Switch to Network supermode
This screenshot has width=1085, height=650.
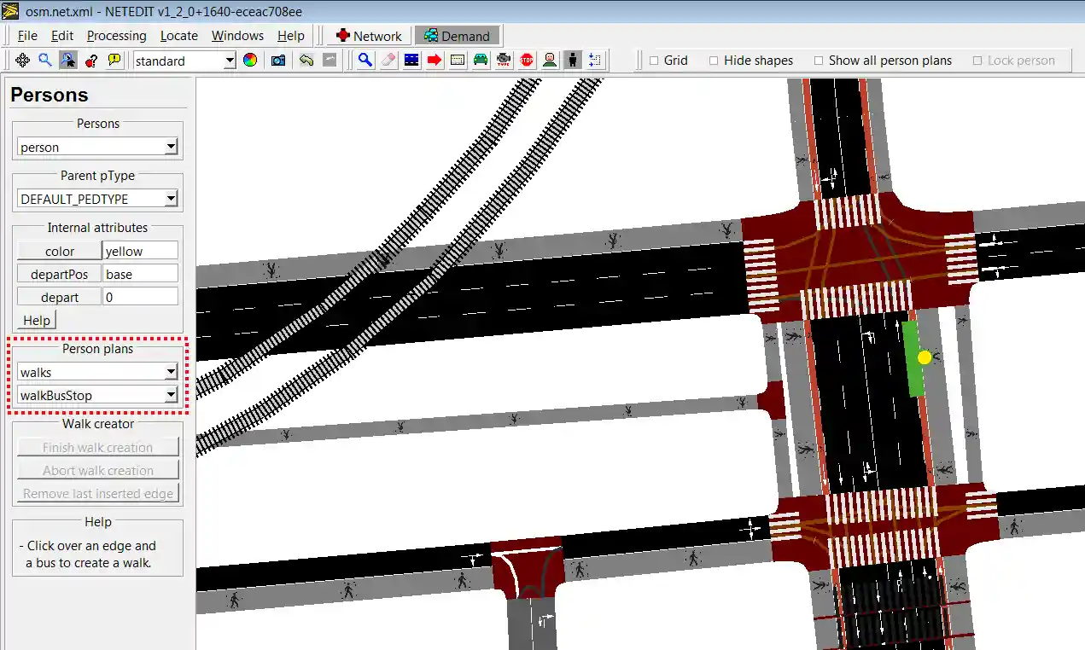coord(368,36)
